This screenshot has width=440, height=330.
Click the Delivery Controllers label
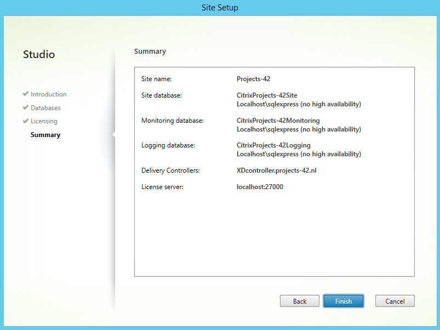coord(170,170)
